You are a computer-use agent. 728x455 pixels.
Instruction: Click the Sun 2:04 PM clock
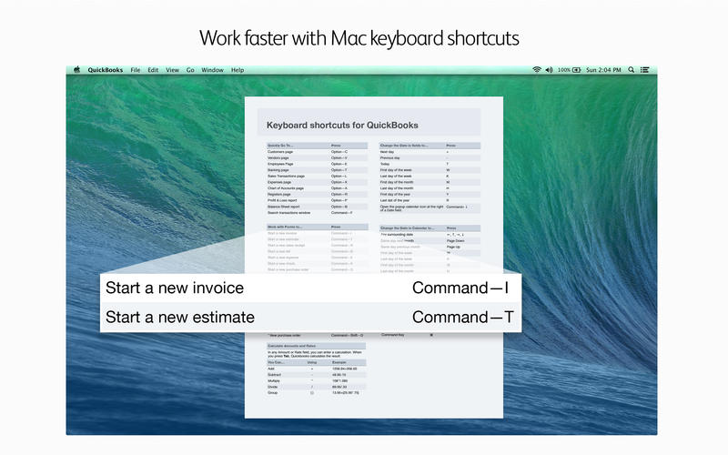[x=603, y=70]
